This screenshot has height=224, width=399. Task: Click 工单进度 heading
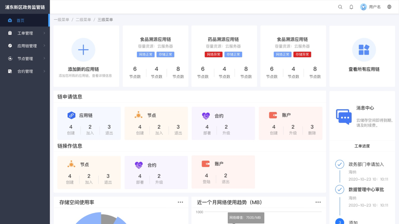pos(362,146)
